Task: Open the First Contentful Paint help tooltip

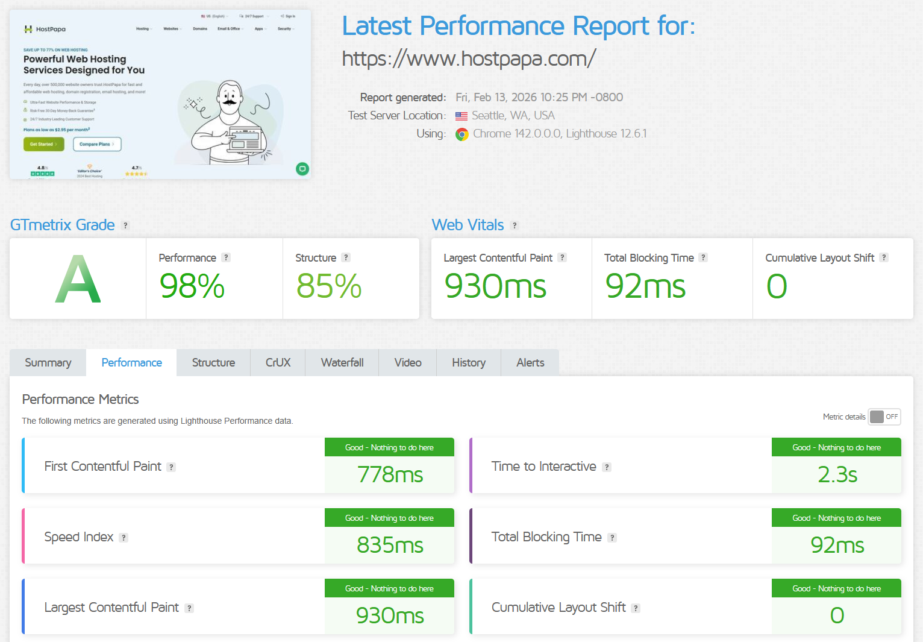Action: click(x=172, y=467)
